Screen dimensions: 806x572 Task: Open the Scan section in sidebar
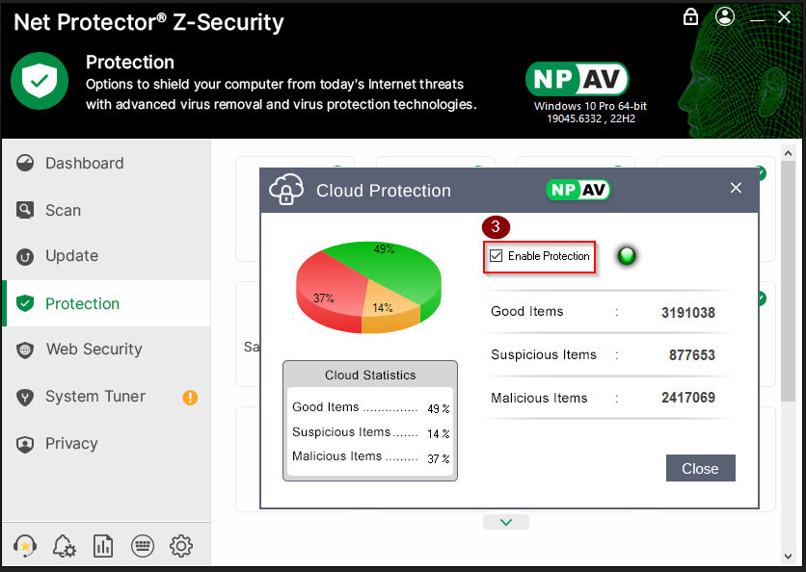[x=64, y=210]
